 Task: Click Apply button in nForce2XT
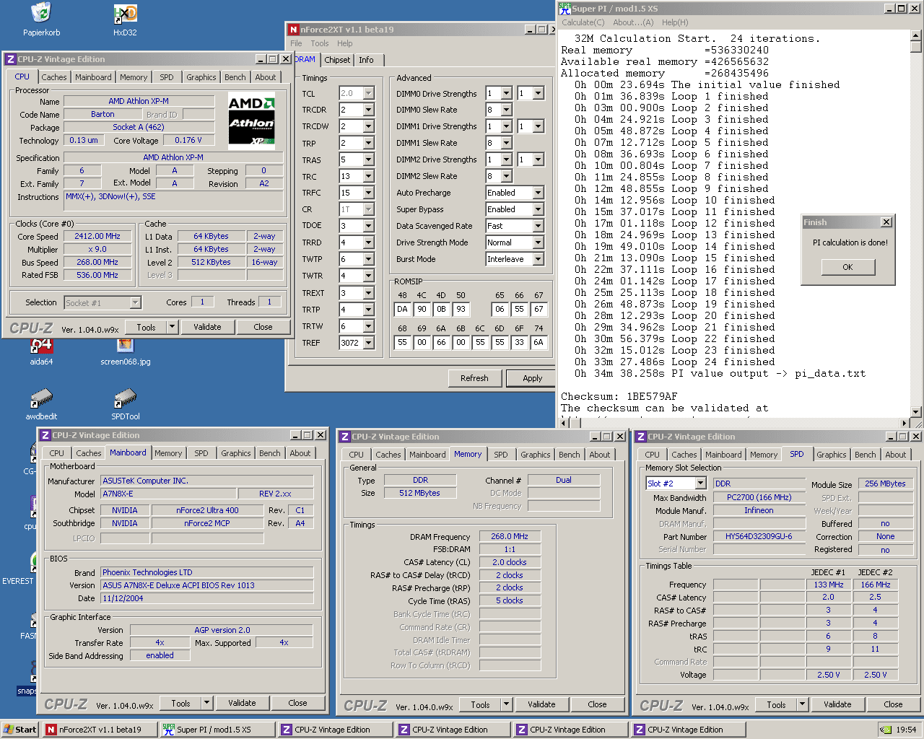(532, 378)
